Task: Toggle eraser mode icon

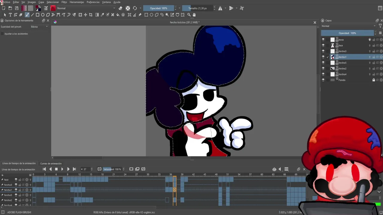Action: point(120,8)
